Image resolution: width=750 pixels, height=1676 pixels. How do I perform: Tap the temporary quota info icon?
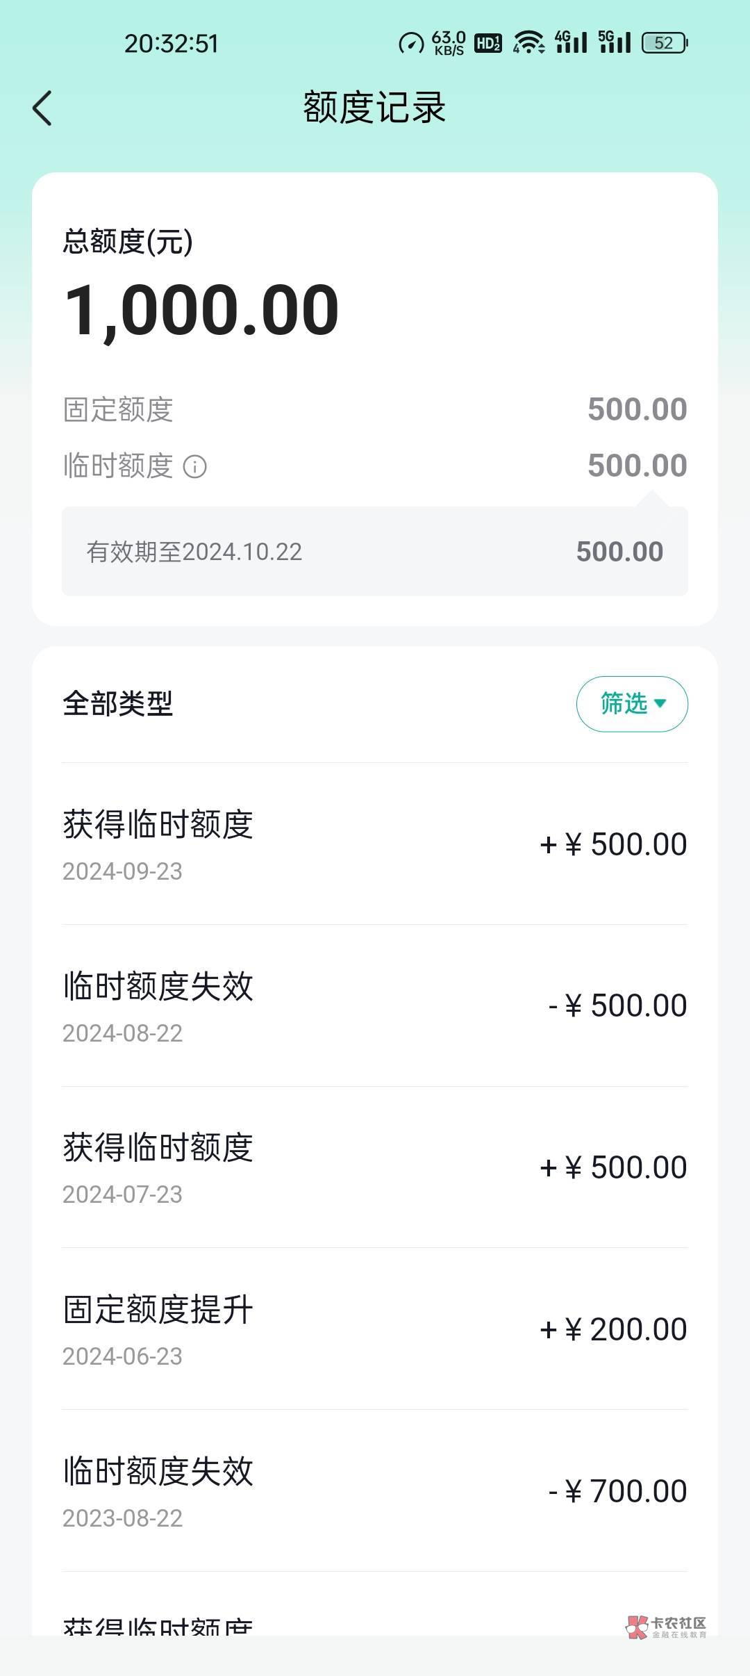tap(194, 466)
